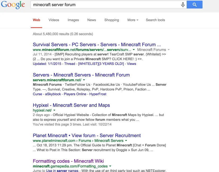Open the Curse sitelink

pos(37,94)
